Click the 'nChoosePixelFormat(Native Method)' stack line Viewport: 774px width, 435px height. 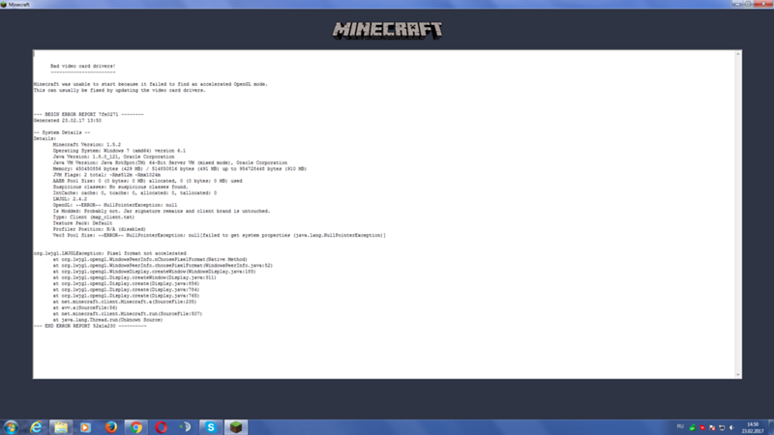point(150,259)
